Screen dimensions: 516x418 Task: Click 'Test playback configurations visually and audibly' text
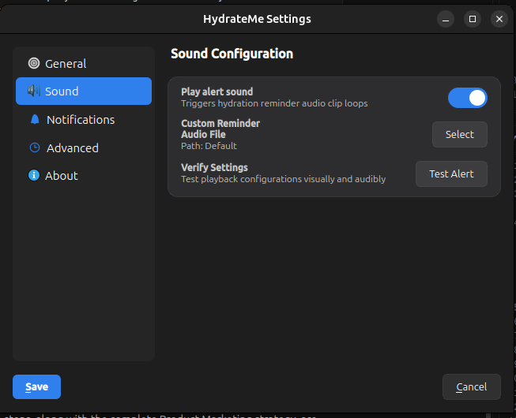[x=283, y=179]
